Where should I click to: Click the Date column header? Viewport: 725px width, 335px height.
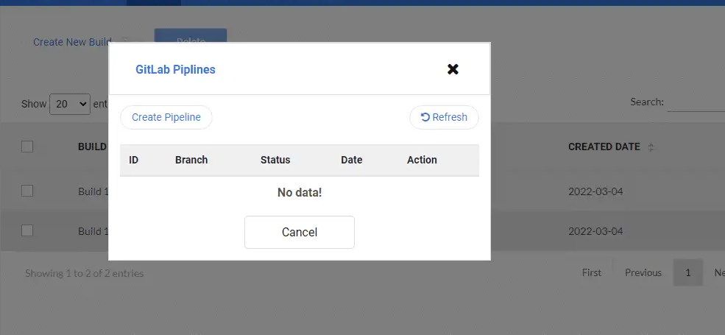351,160
